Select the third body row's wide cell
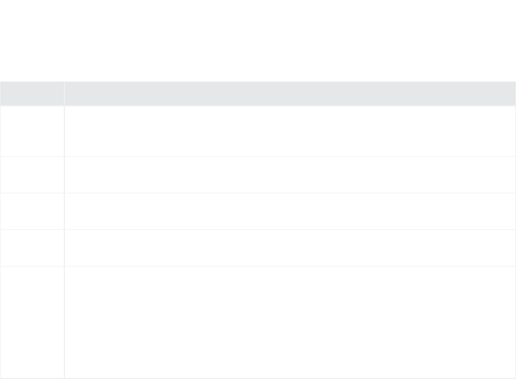This screenshot has width=516, height=379. click(290, 211)
